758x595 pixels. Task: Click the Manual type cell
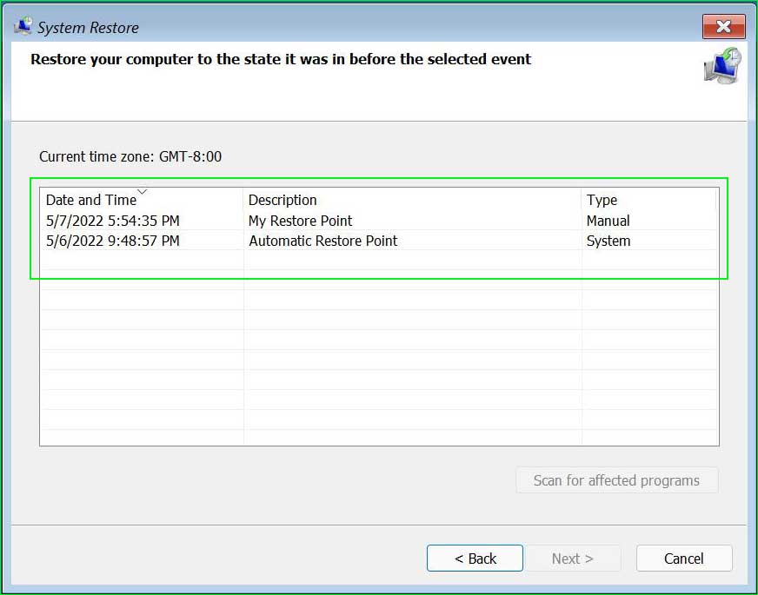click(608, 221)
